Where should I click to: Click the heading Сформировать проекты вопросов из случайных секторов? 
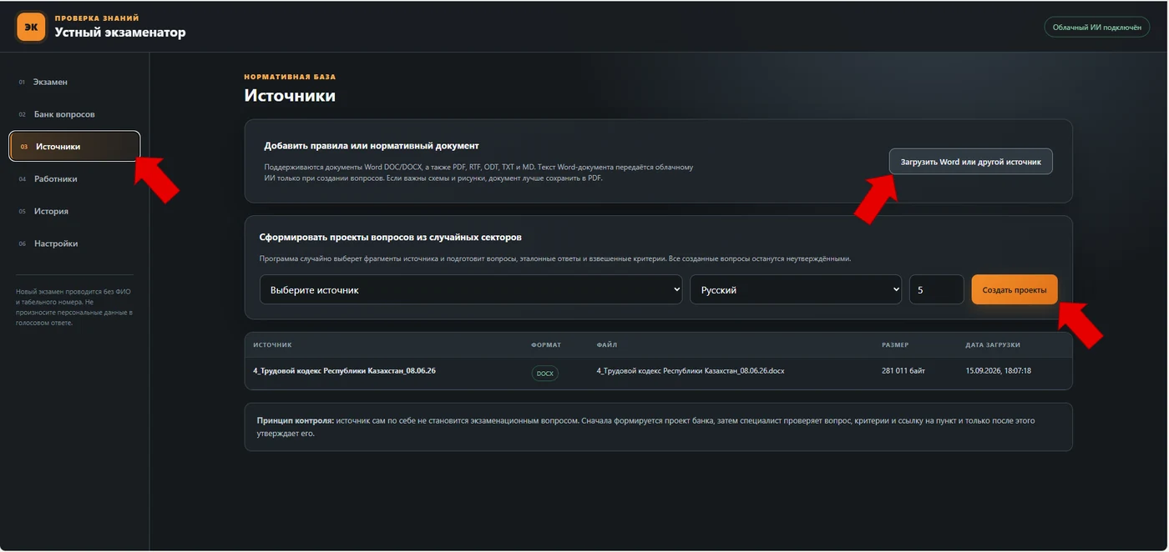click(391, 238)
